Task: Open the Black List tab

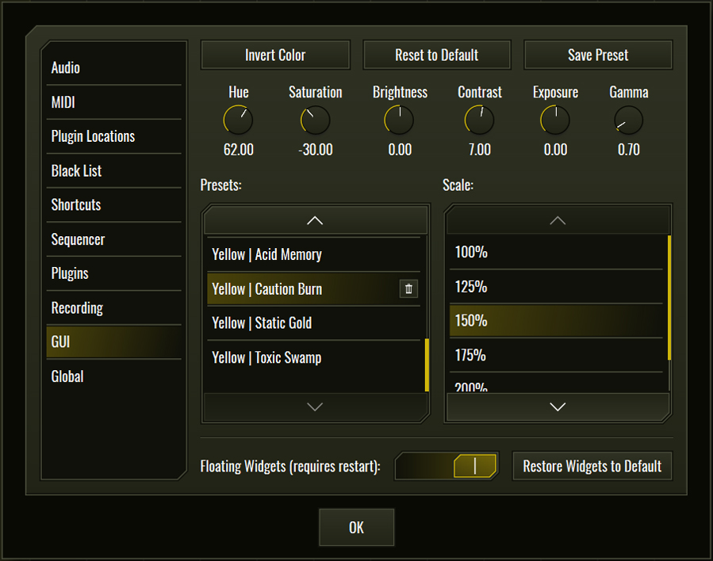Action: (x=113, y=171)
